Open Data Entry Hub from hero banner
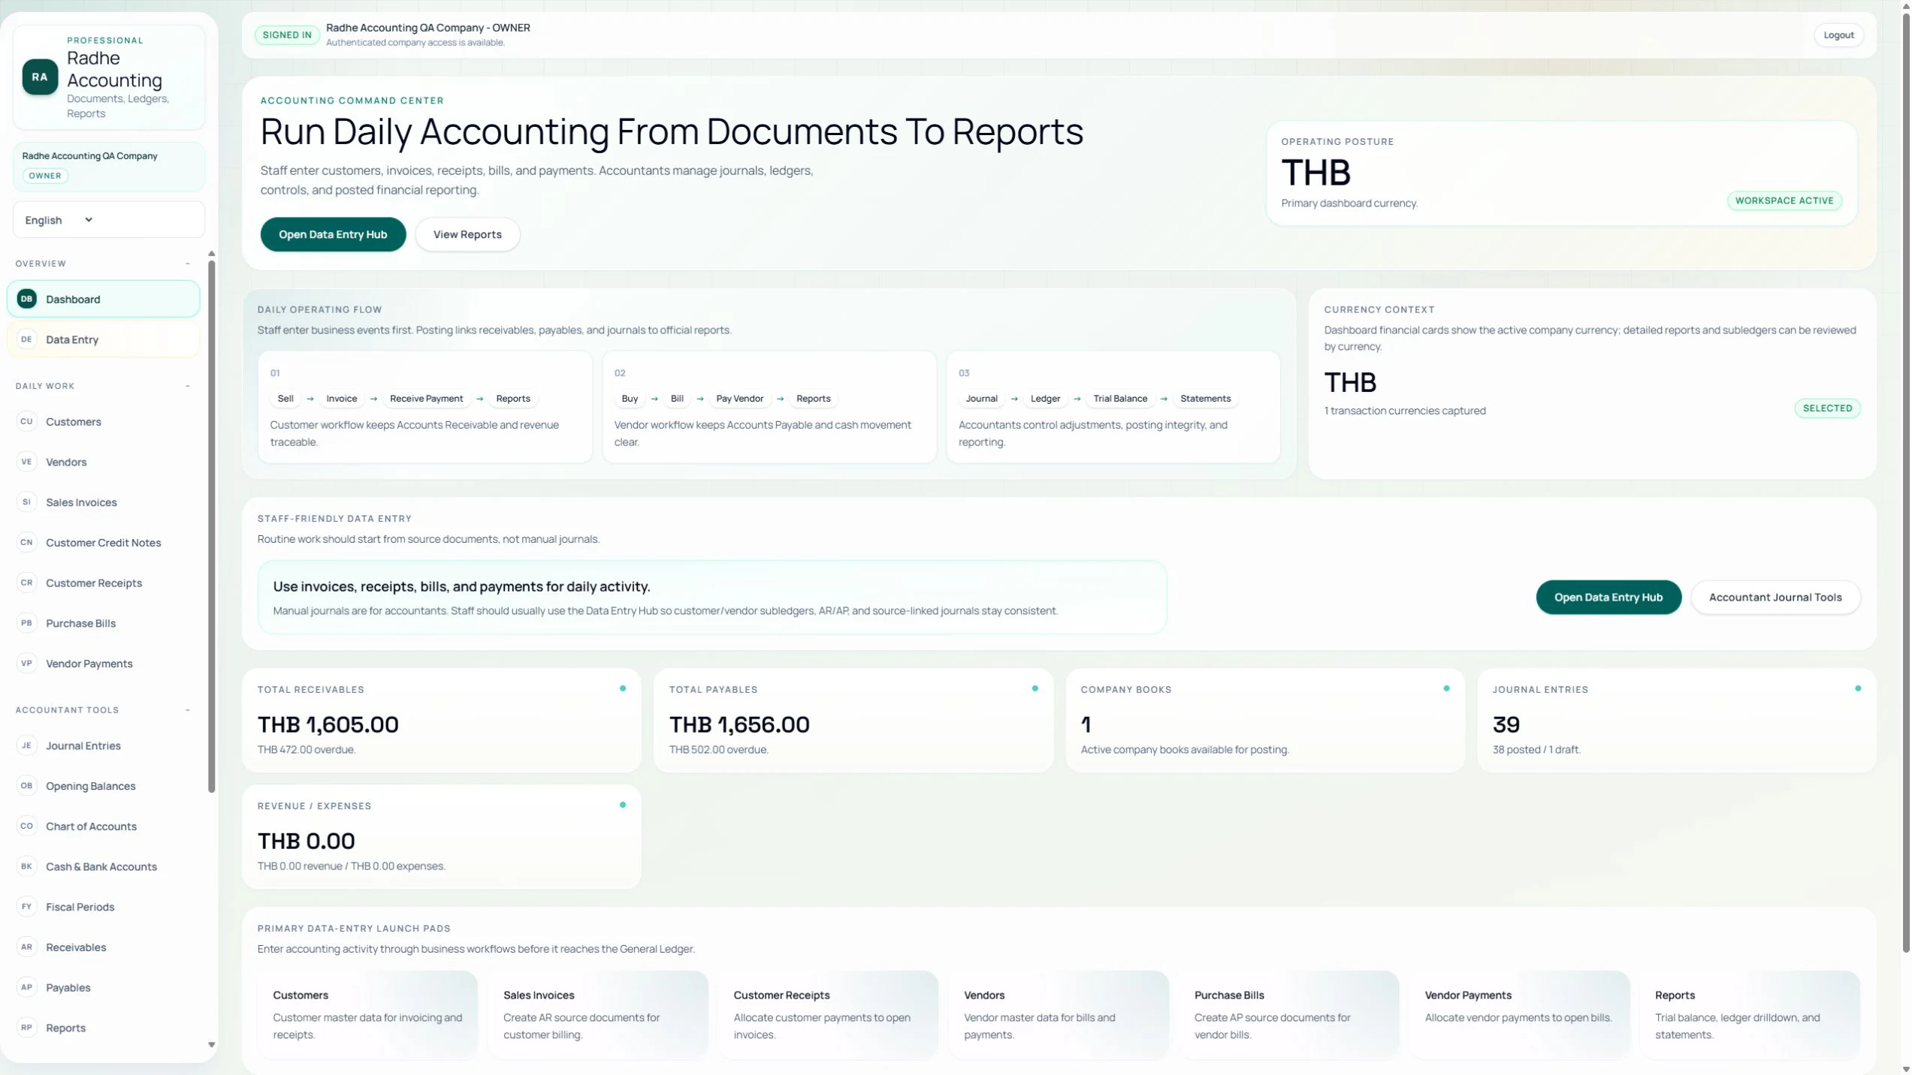This screenshot has height=1075, width=1912. [333, 235]
